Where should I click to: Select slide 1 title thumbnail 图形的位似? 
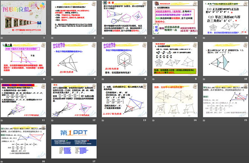click(24, 17)
